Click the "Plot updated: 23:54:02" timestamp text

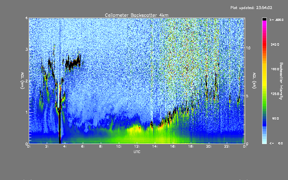point(251,8)
